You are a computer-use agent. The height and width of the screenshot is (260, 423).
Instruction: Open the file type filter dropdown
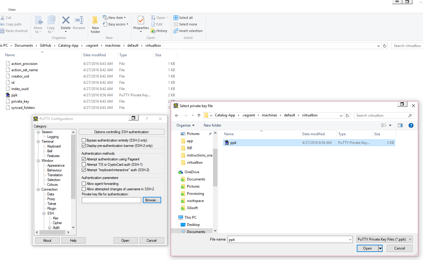(x=385, y=239)
